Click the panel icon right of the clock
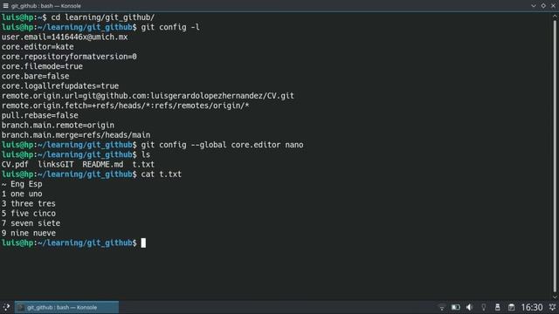The height and width of the screenshot is (314, 559). [x=552, y=307]
